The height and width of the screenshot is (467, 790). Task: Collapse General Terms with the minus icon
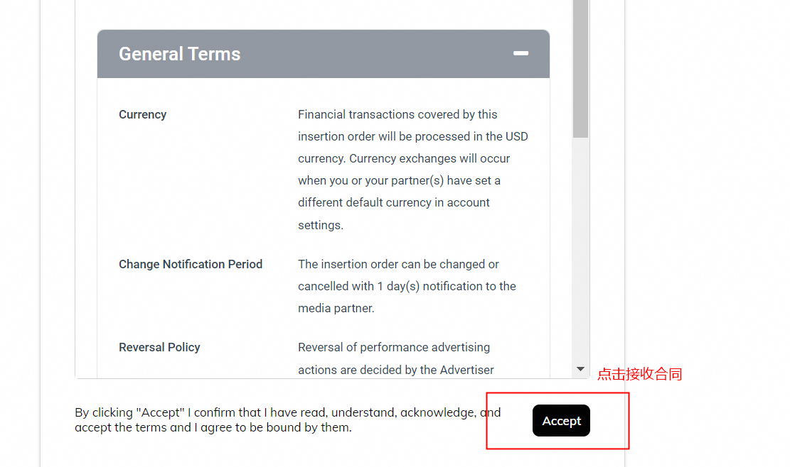point(521,54)
